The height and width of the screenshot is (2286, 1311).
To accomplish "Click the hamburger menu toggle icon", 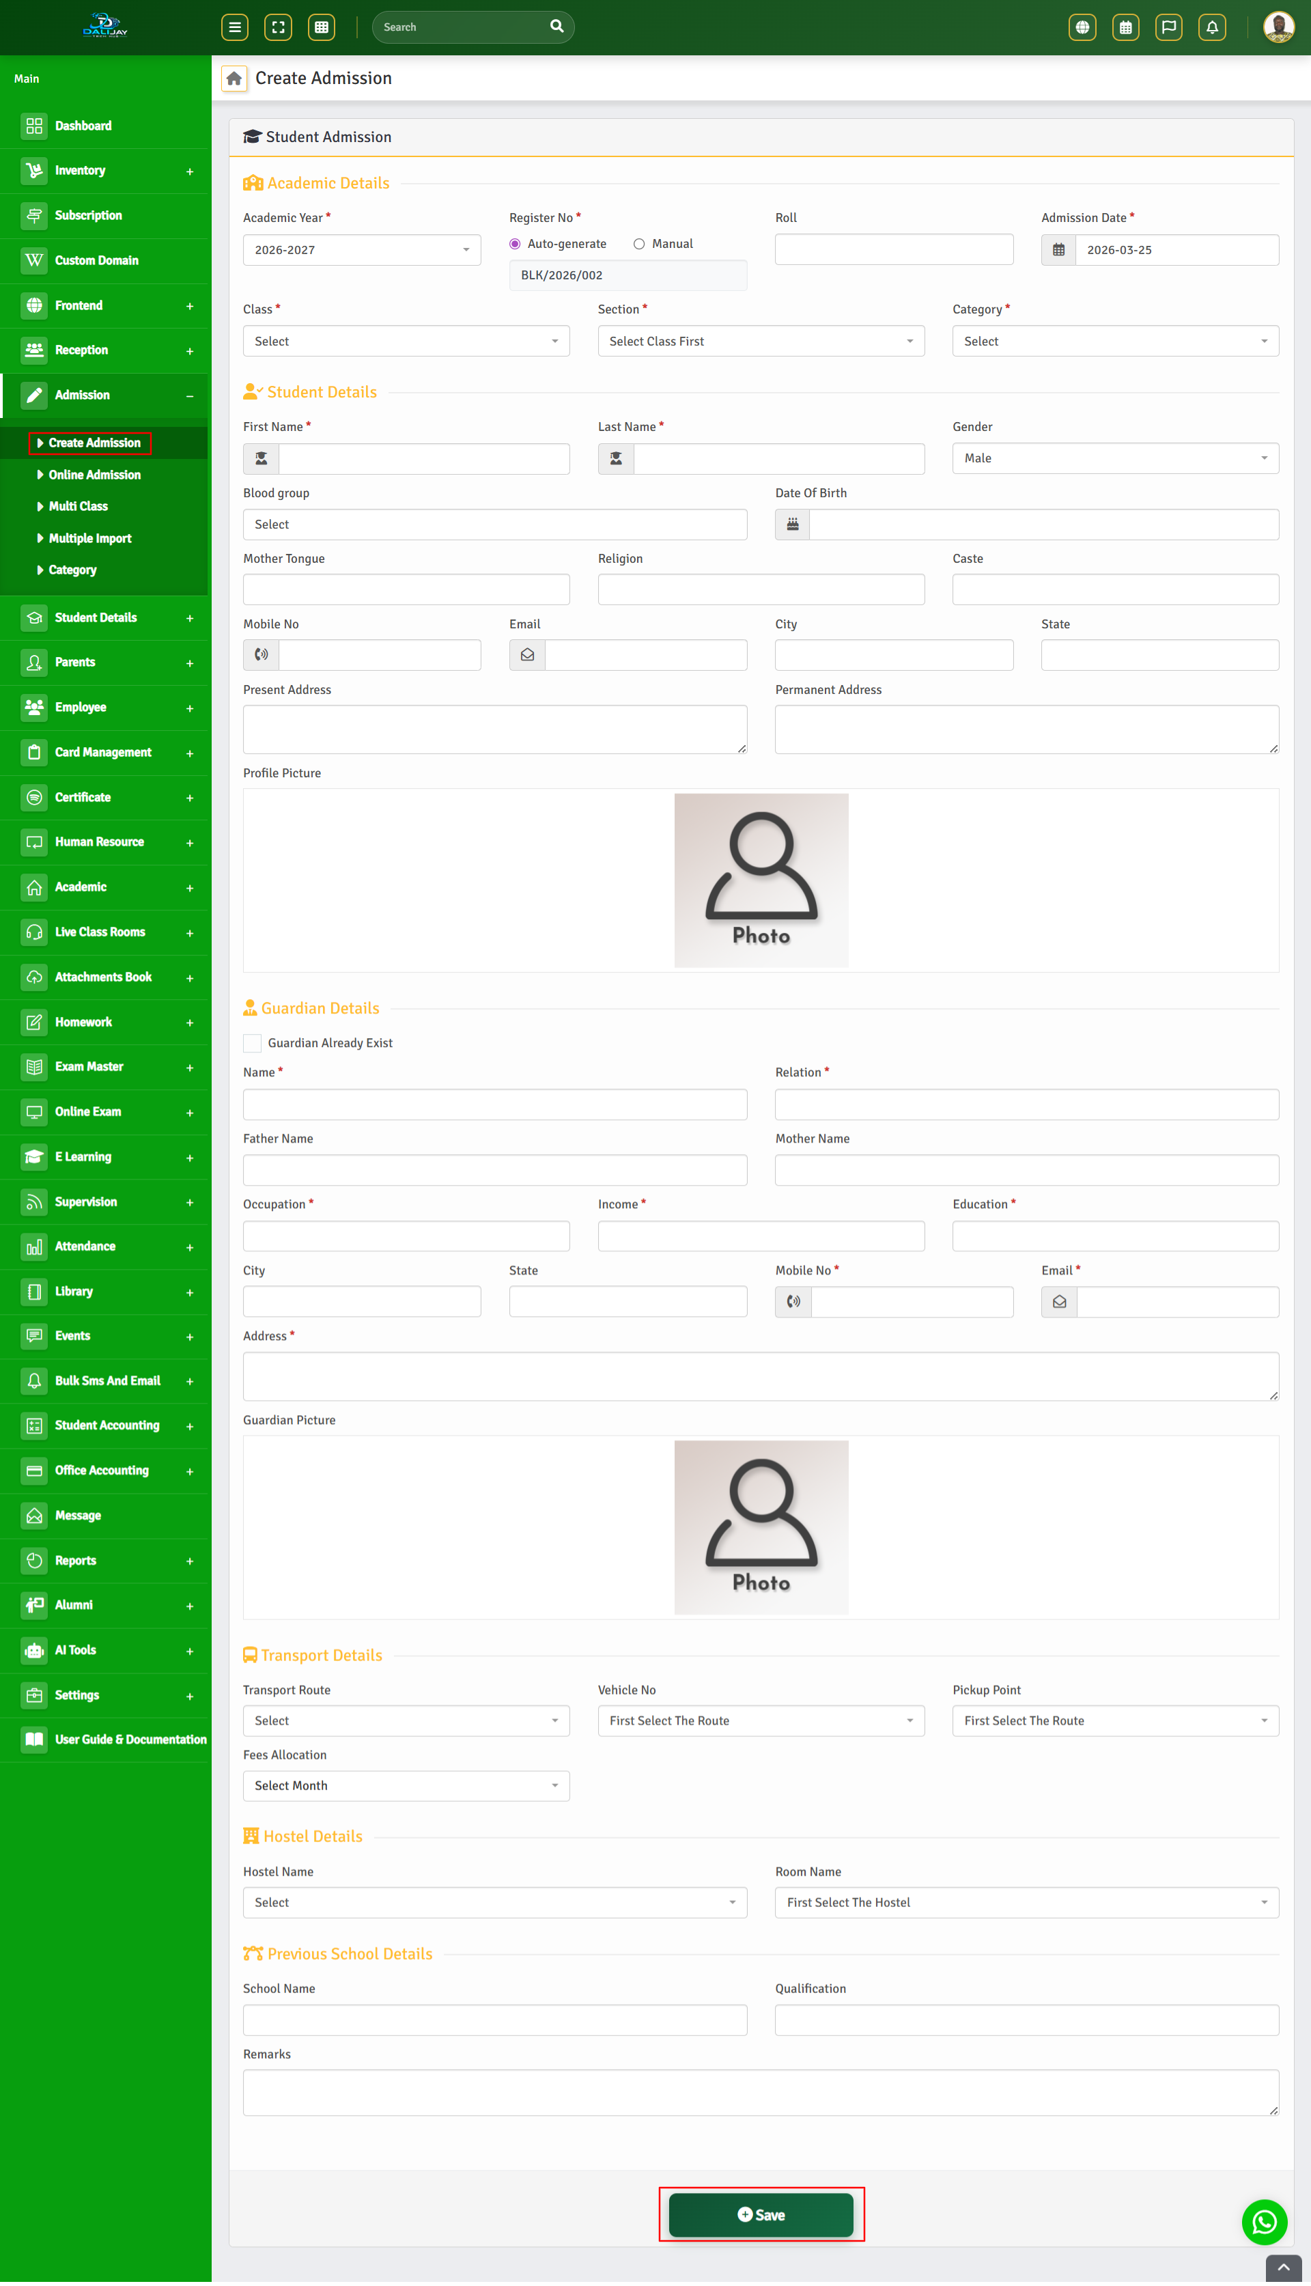I will pos(235,27).
